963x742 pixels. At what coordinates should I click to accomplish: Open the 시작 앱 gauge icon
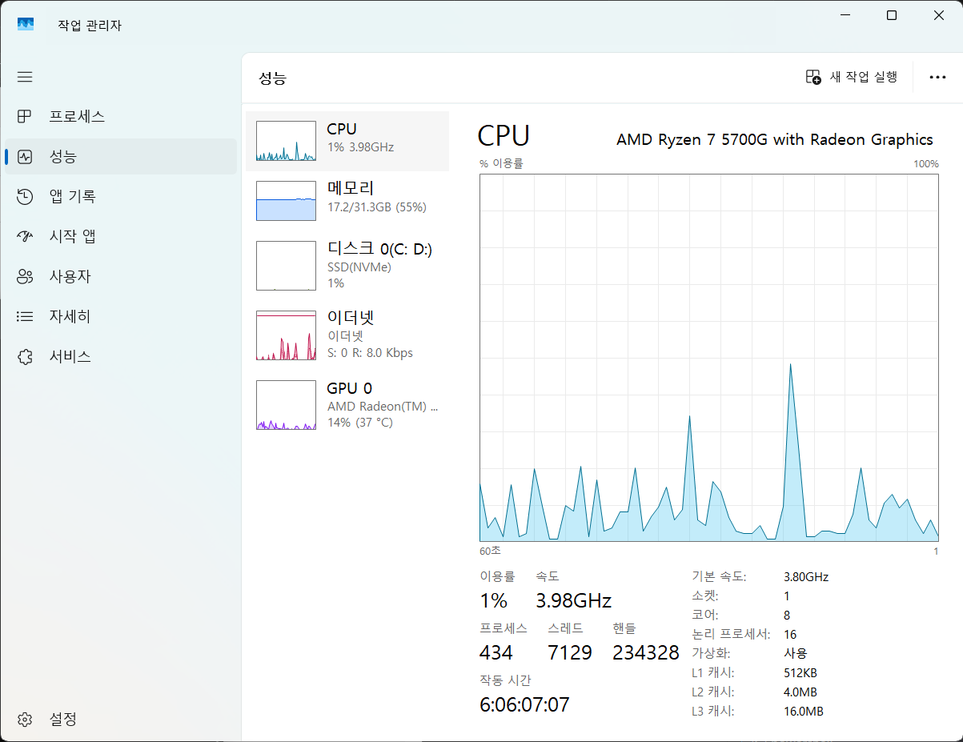[25, 237]
